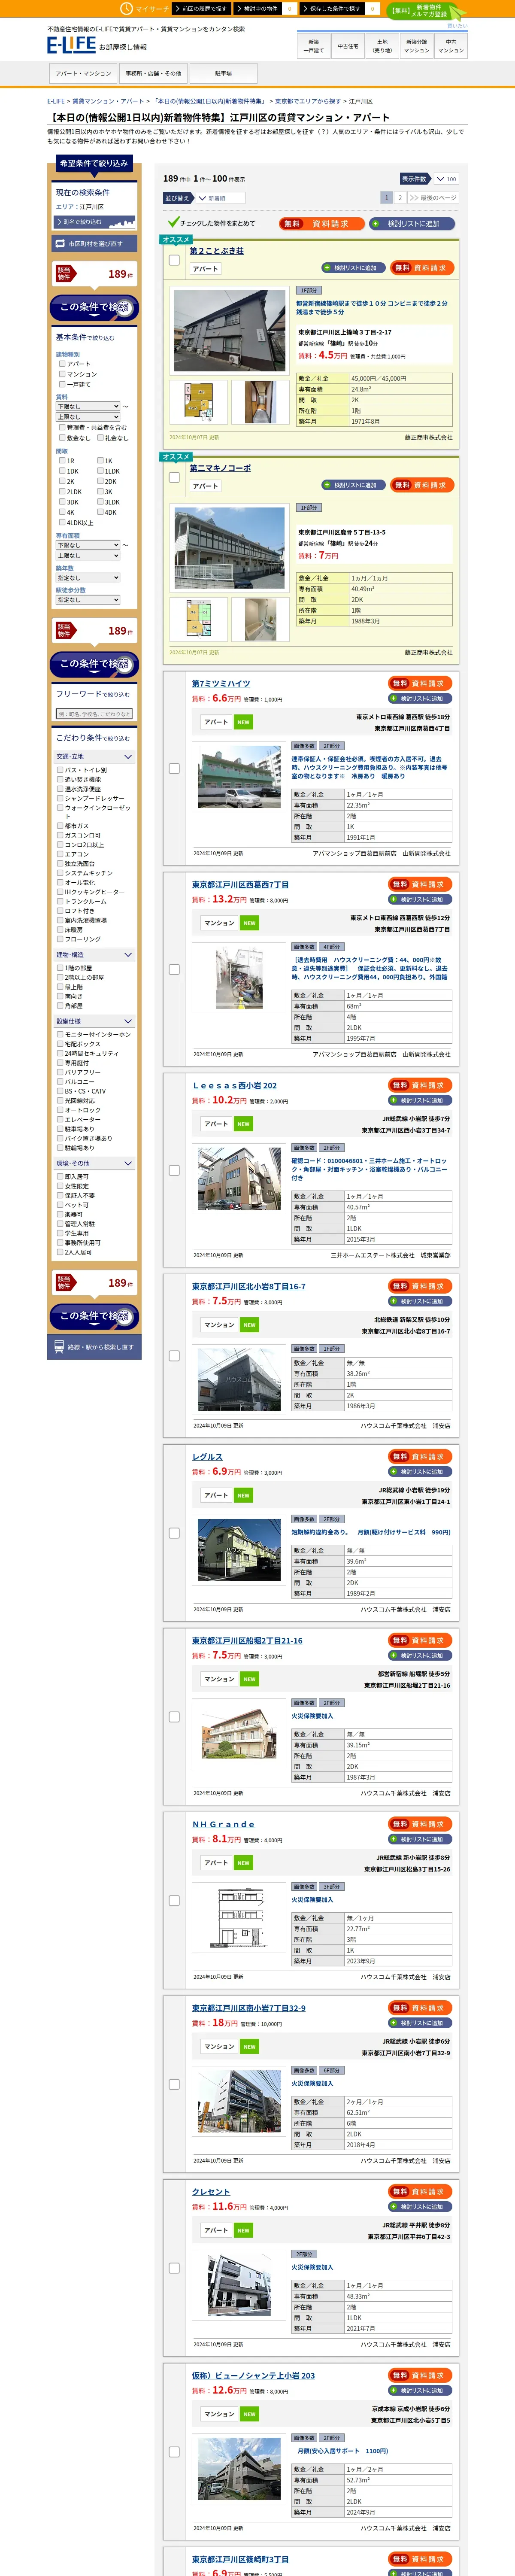The height and width of the screenshot is (2576, 515).
Task: Open the 土地(売り地) tab
Action: [x=382, y=46]
